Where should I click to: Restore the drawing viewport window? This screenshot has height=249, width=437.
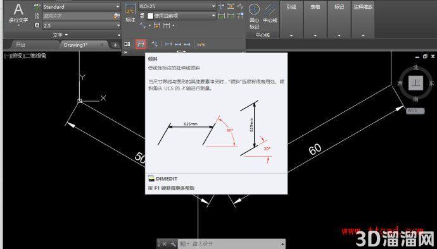(425, 56)
